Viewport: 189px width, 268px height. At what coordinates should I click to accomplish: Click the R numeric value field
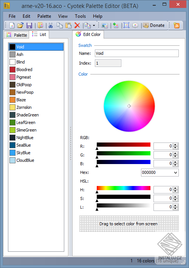click(x=163, y=146)
